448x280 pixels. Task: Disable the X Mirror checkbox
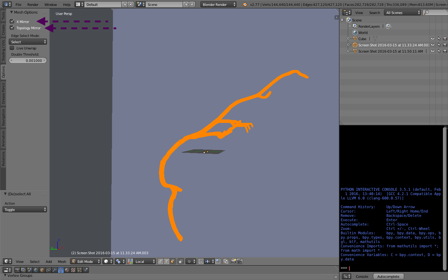point(12,21)
